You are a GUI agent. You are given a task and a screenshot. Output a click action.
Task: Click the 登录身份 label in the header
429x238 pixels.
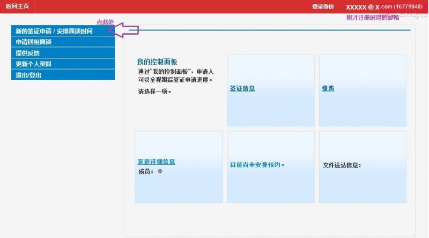[323, 7]
